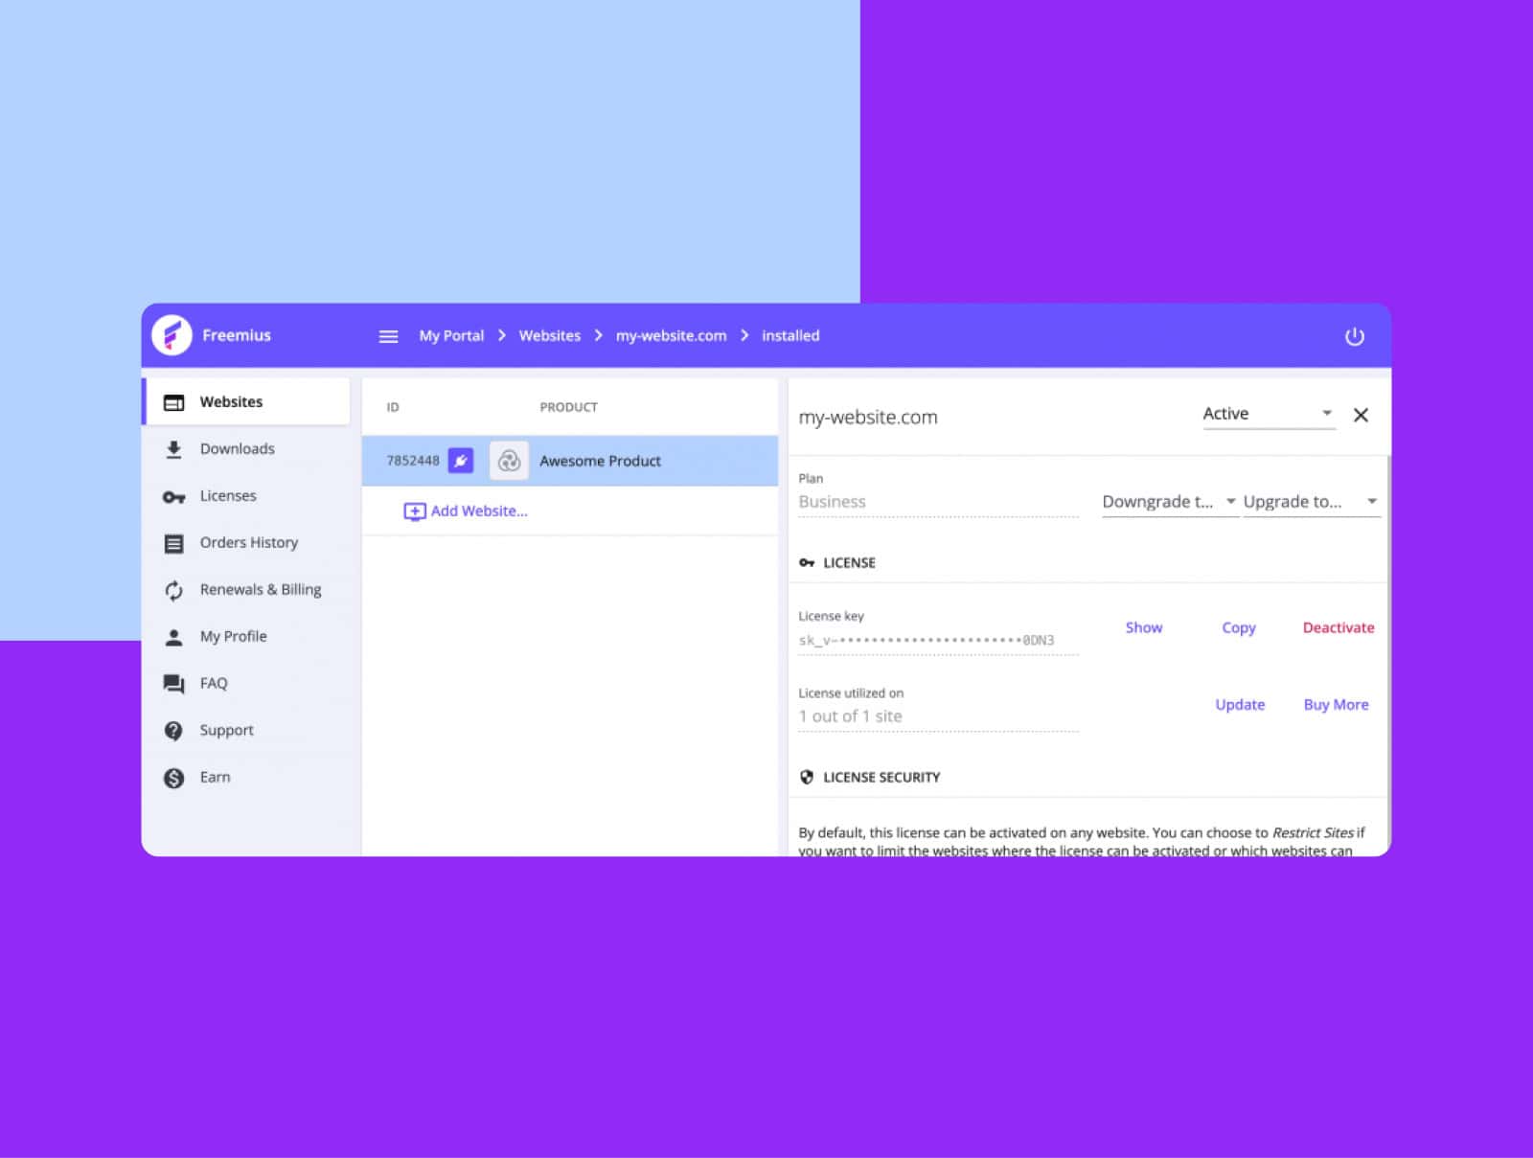Click the Renewals & Billing refresh icon
Screen dimensions: 1533x1158
click(x=173, y=590)
